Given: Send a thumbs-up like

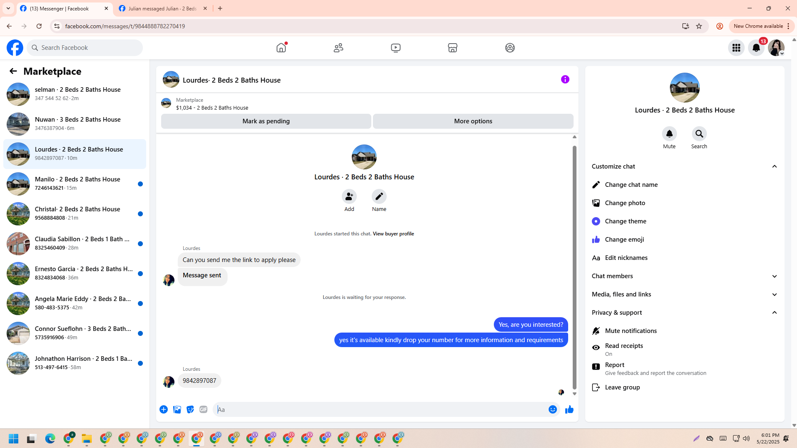Looking at the screenshot, I should coord(569,409).
